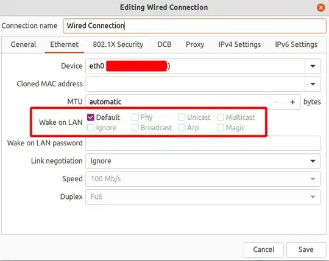
Task: Click the Cancel button
Action: (x=264, y=249)
